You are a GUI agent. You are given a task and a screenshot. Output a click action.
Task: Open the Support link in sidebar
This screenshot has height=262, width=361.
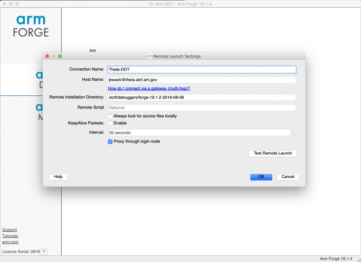(x=9, y=230)
